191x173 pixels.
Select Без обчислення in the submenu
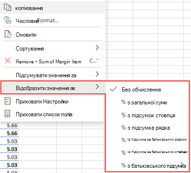coord(147,90)
